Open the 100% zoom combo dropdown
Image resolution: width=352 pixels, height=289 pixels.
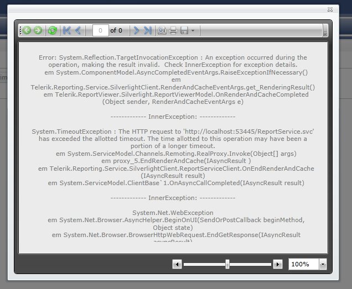point(323,264)
